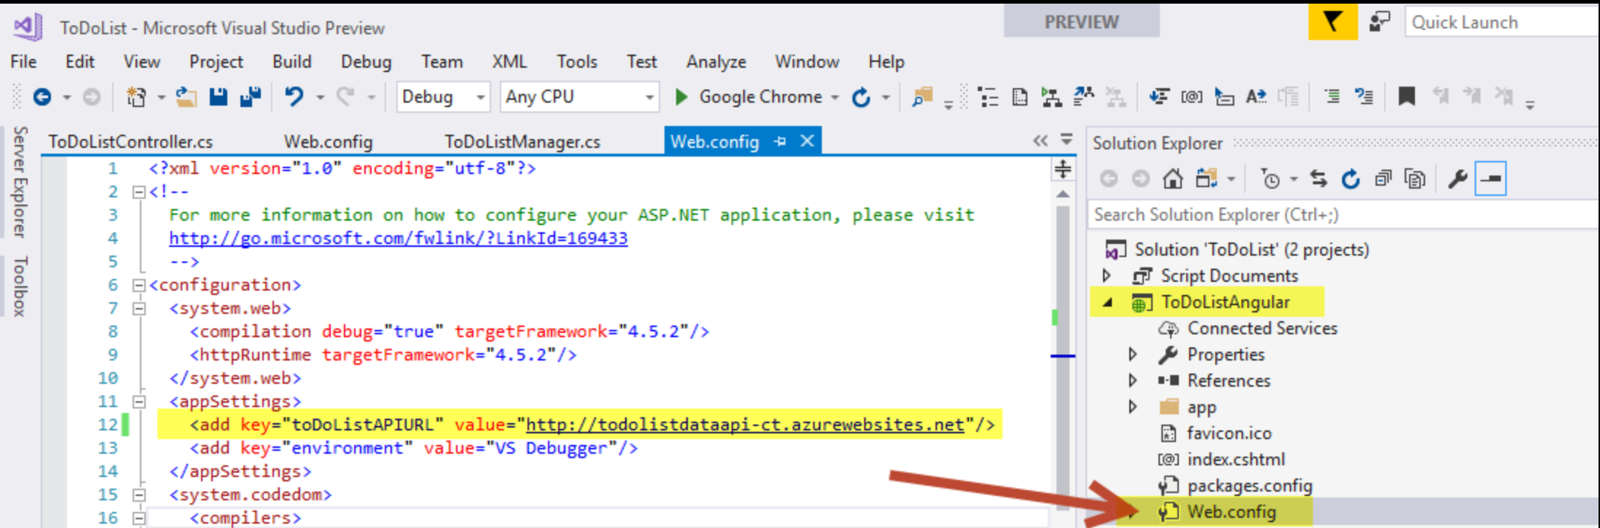
Task: Follow the todolistdataapi-ct.azurewebsites.net link
Action: point(745,425)
